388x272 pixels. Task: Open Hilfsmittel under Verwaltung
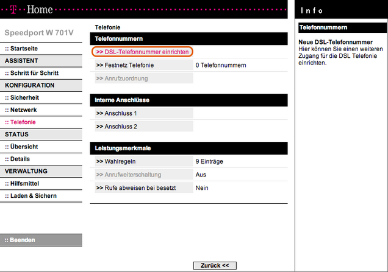pyautogui.click(x=25, y=183)
